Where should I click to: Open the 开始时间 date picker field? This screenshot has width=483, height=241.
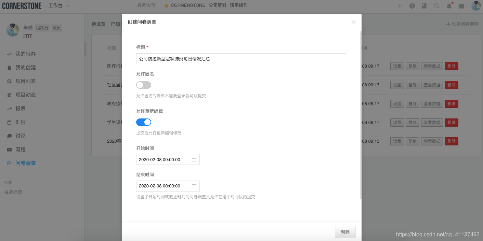coord(168,159)
